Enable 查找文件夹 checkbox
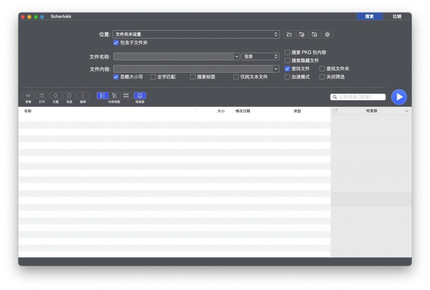The image size is (430, 290). coord(322,69)
